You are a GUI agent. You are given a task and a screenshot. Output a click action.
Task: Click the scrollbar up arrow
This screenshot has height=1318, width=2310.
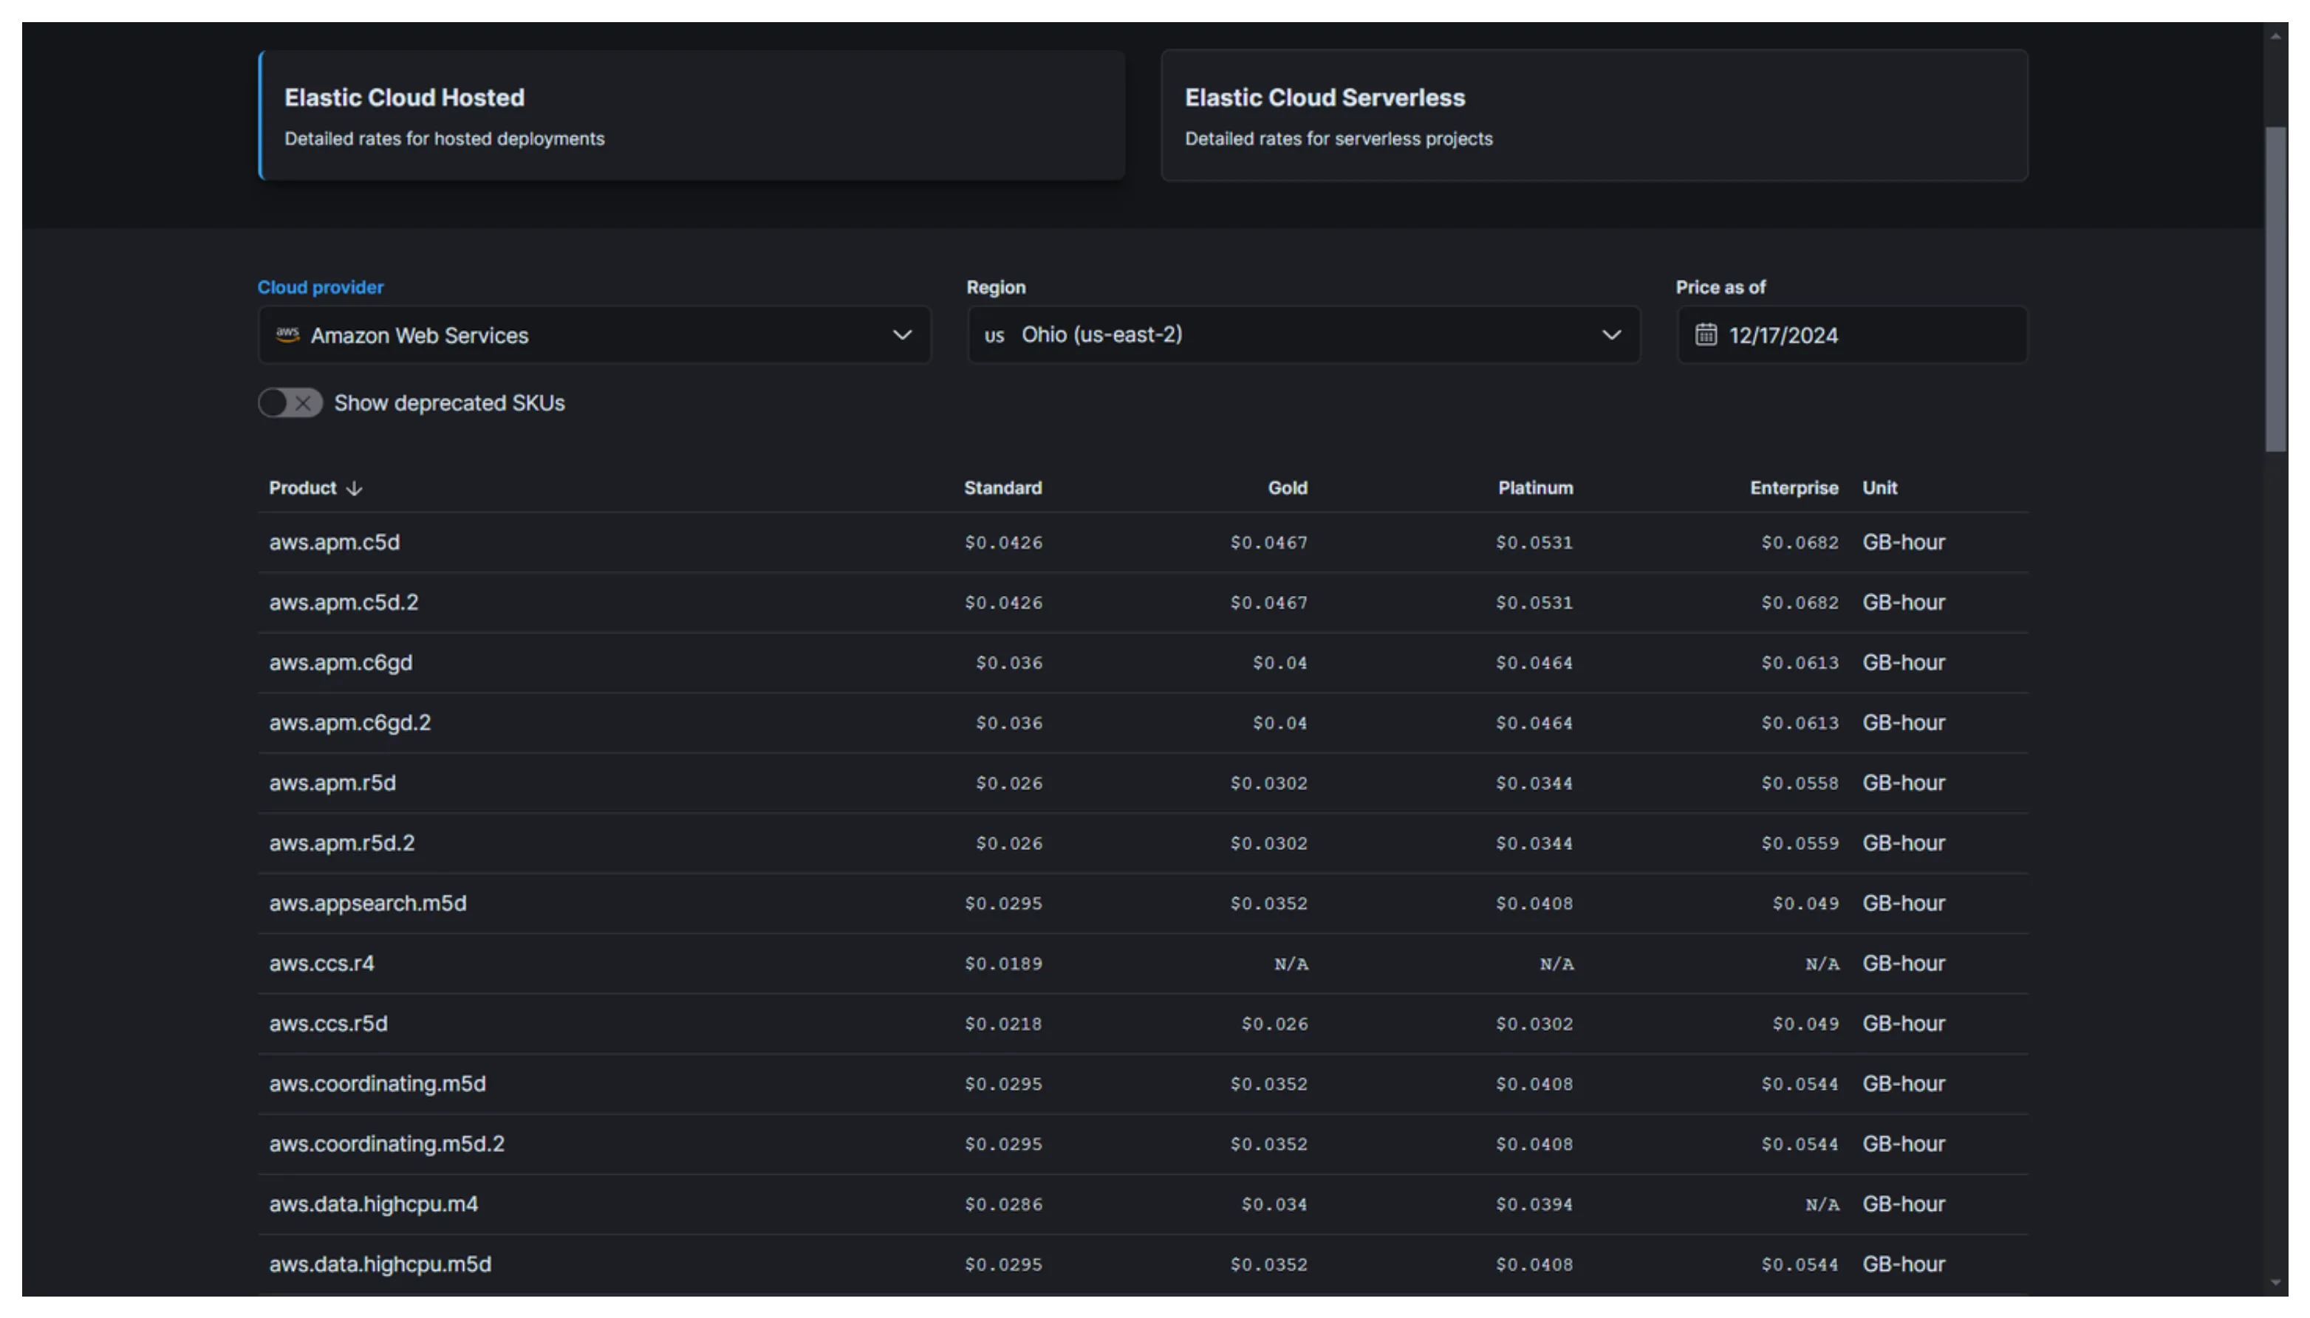tap(2275, 36)
